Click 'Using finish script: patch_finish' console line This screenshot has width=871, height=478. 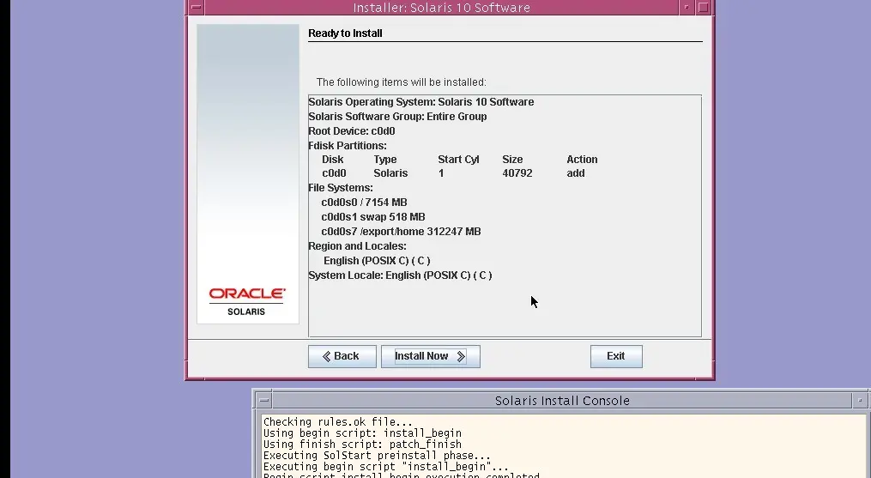point(362,444)
